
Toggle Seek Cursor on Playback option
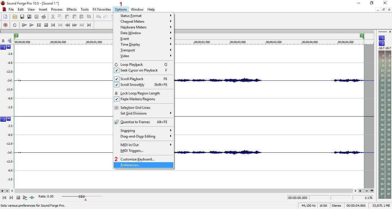pyautogui.click(x=143, y=70)
